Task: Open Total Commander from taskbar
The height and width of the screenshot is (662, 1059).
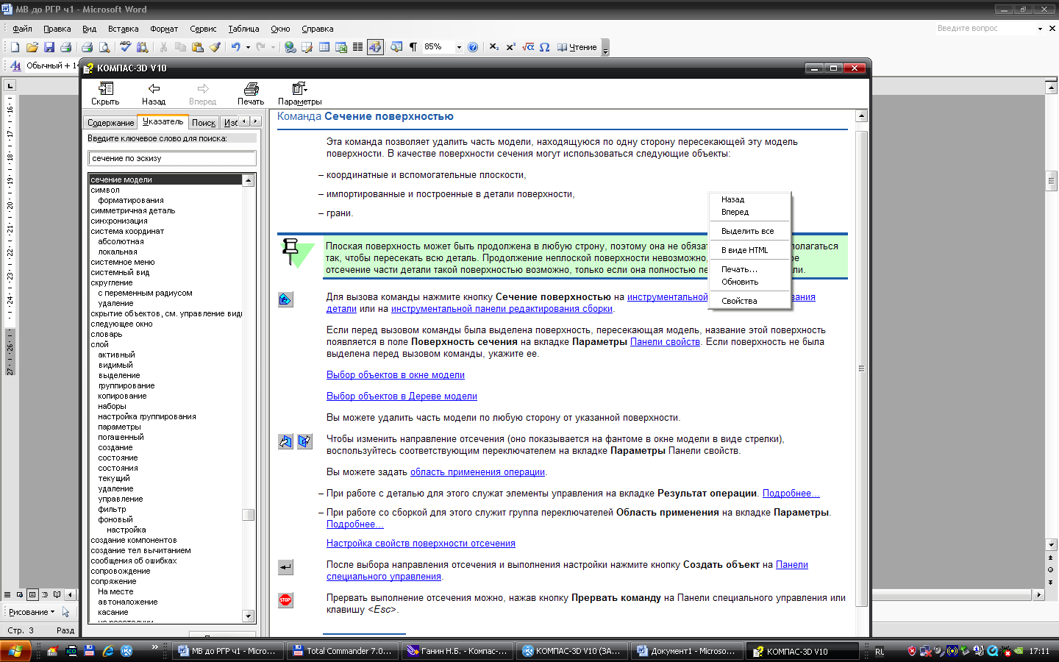Action: click(x=343, y=651)
